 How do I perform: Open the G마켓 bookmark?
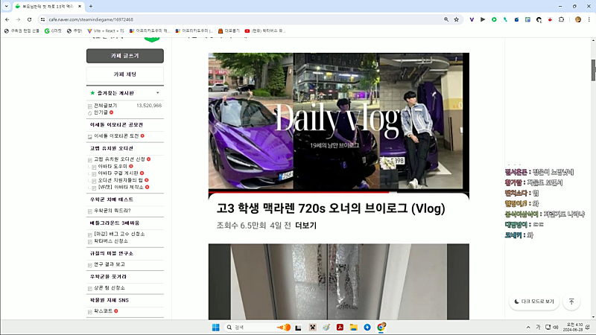click(53, 31)
